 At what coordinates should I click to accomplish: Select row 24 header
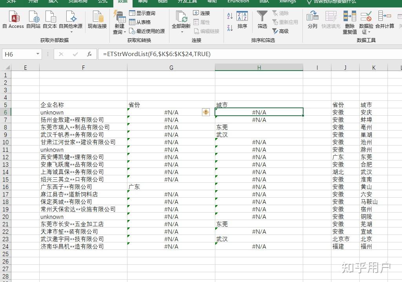[x=5, y=246]
